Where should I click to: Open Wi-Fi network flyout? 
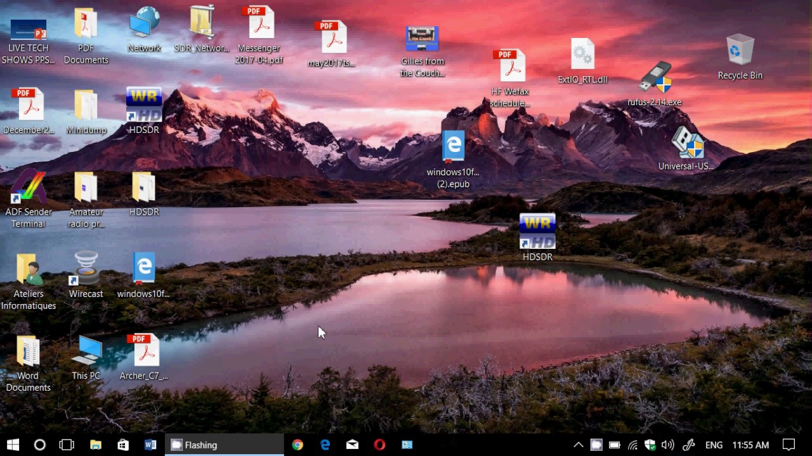click(632, 445)
